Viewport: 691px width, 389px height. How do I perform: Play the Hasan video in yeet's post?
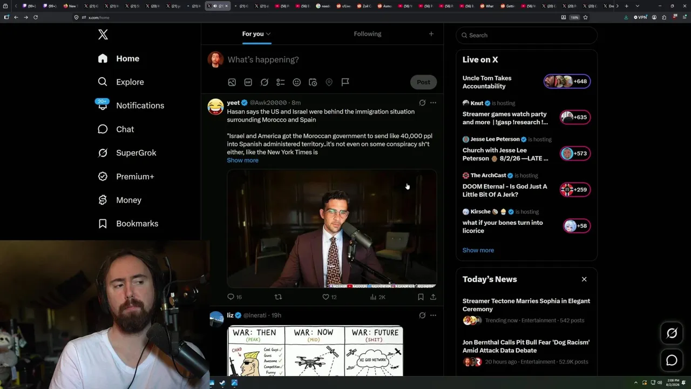click(331, 229)
